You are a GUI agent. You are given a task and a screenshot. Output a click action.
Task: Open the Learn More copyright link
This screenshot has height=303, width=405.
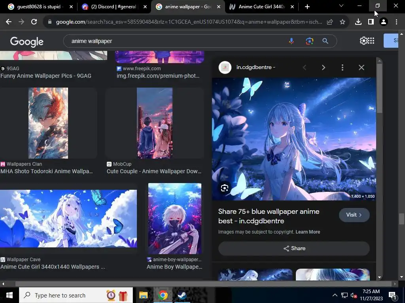pyautogui.click(x=308, y=232)
